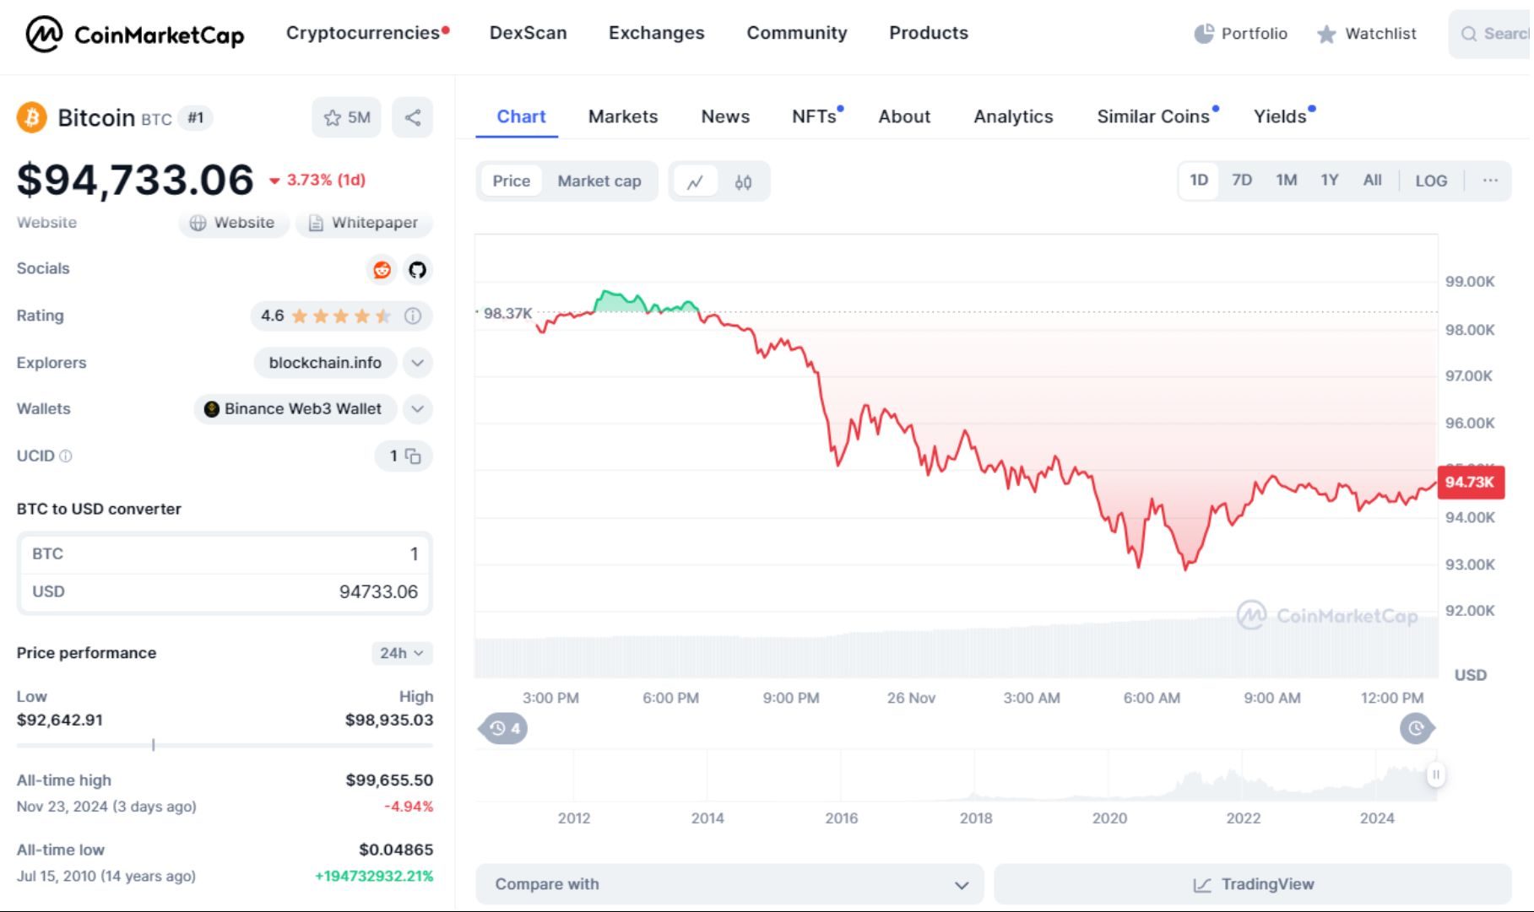
Task: Click the 24h low-high price range slider
Action: 153,746
